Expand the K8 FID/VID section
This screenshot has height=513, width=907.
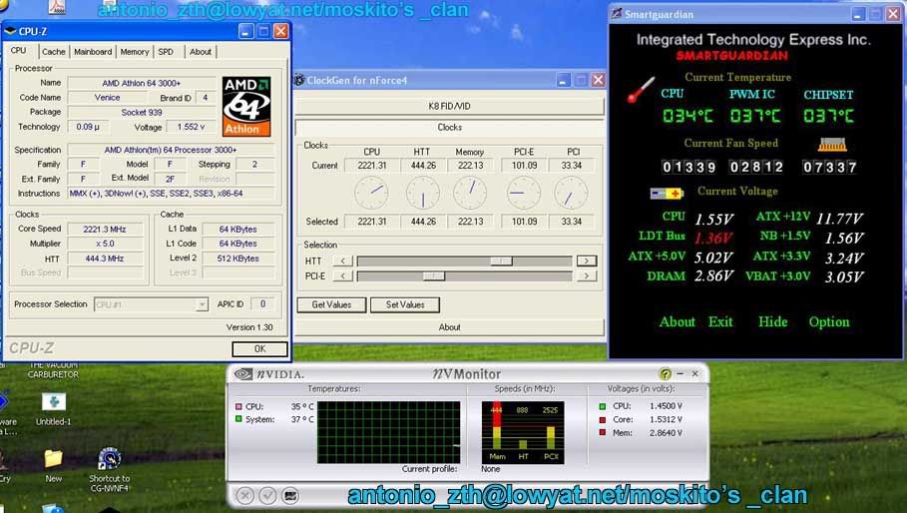pos(449,105)
